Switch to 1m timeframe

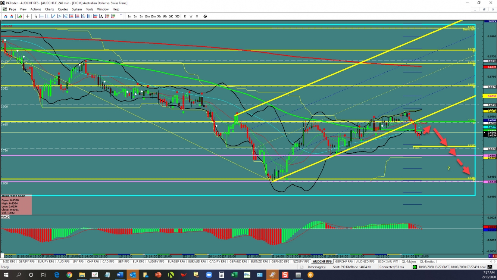[x=129, y=16]
